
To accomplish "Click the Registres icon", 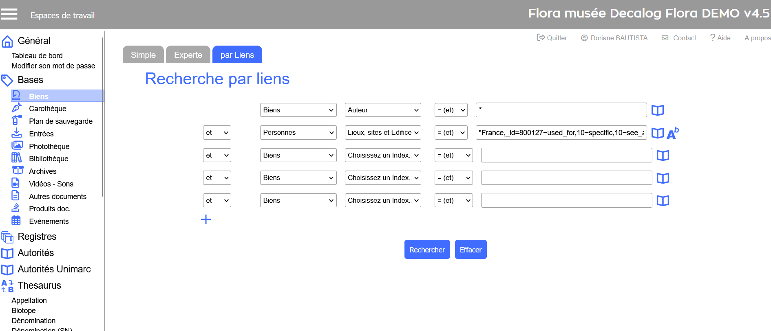I will click(x=7, y=237).
